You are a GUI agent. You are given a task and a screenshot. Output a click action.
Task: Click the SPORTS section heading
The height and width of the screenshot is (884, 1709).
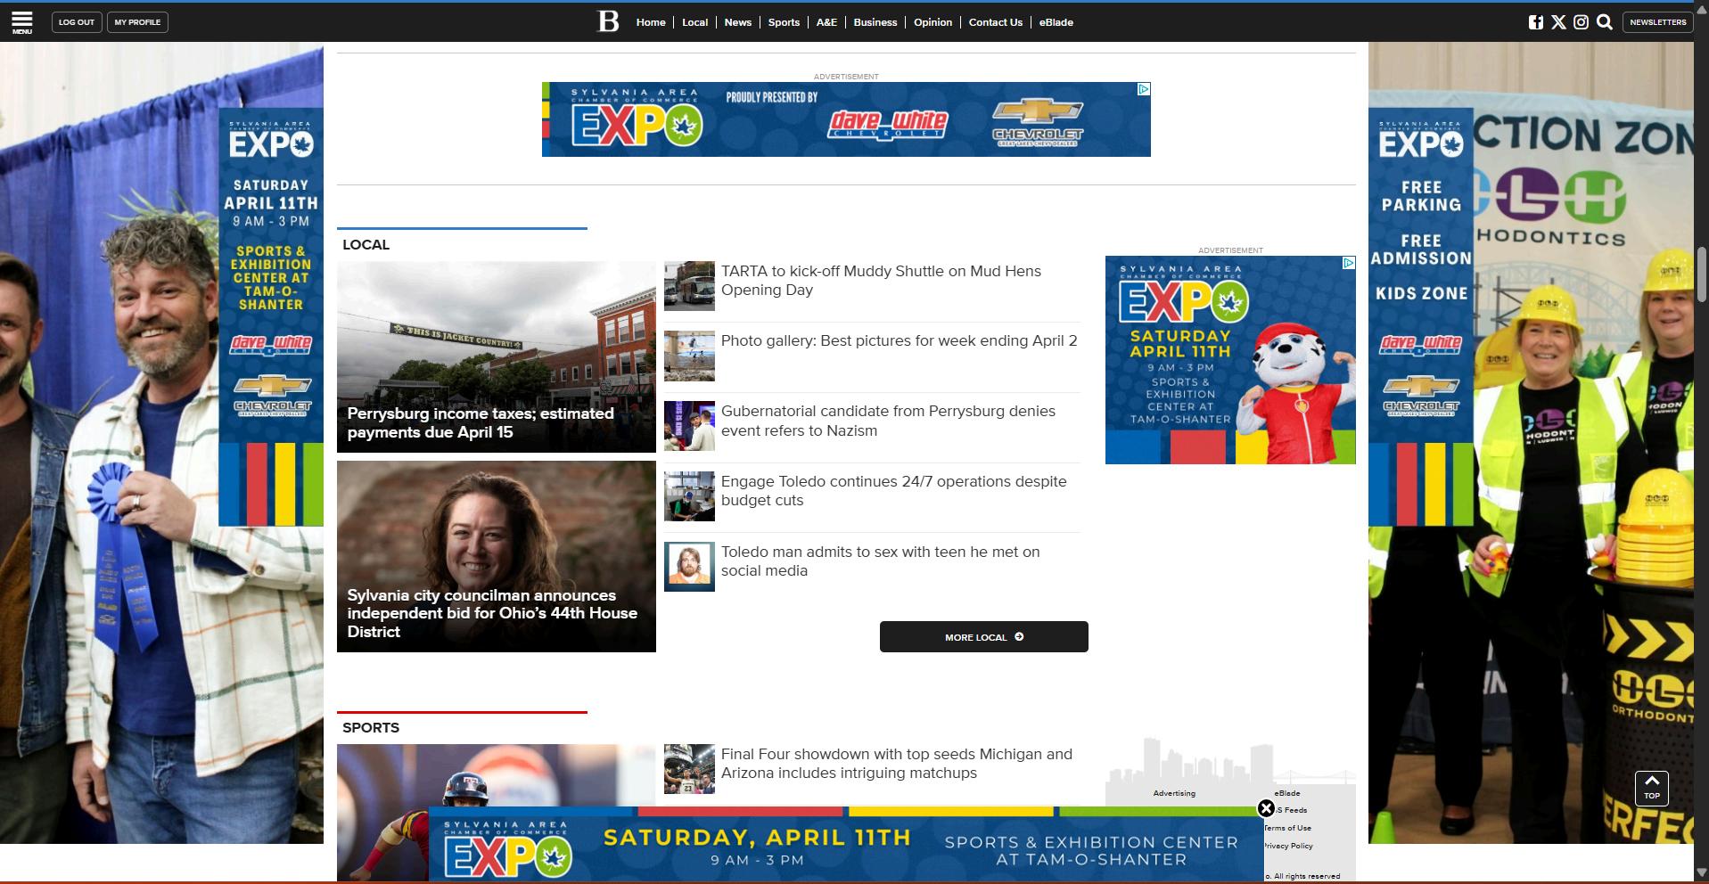coord(371,727)
